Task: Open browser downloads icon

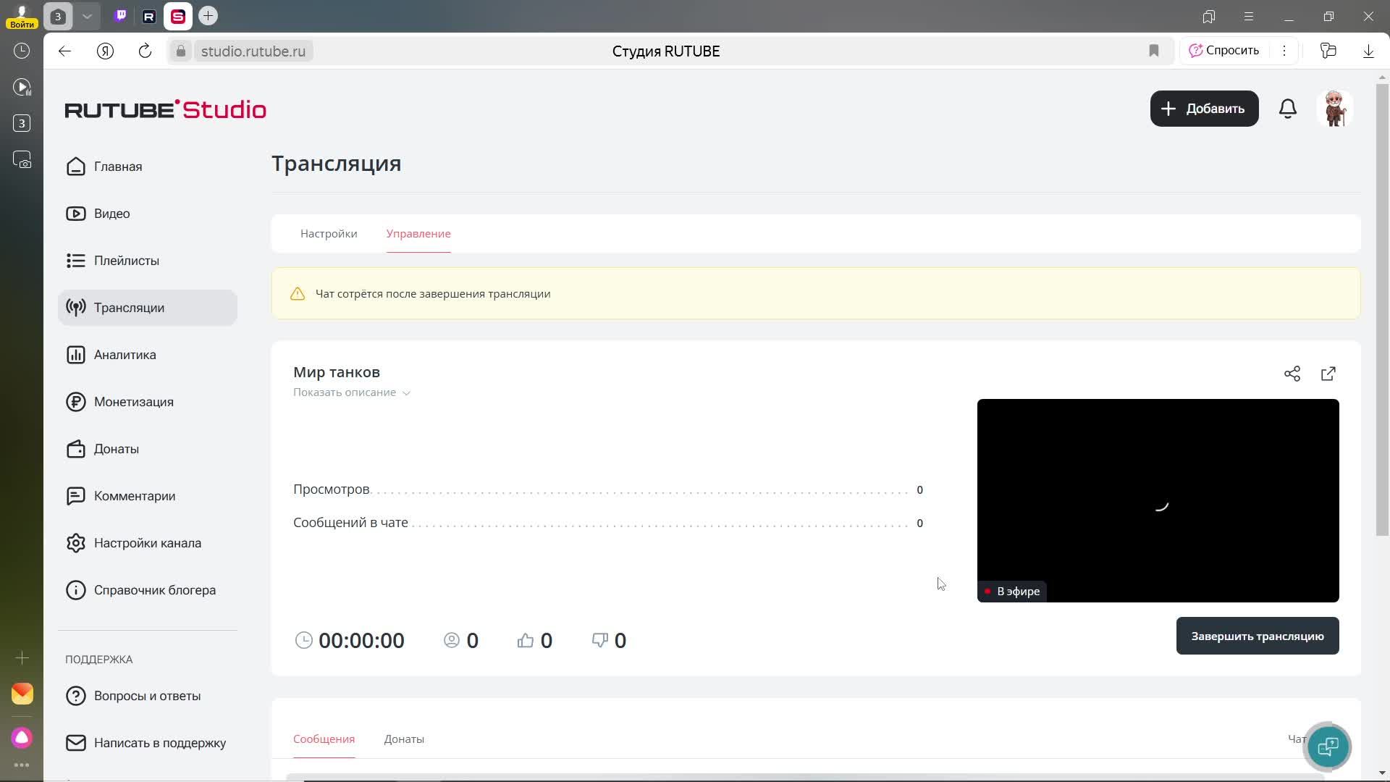Action: tap(1368, 51)
